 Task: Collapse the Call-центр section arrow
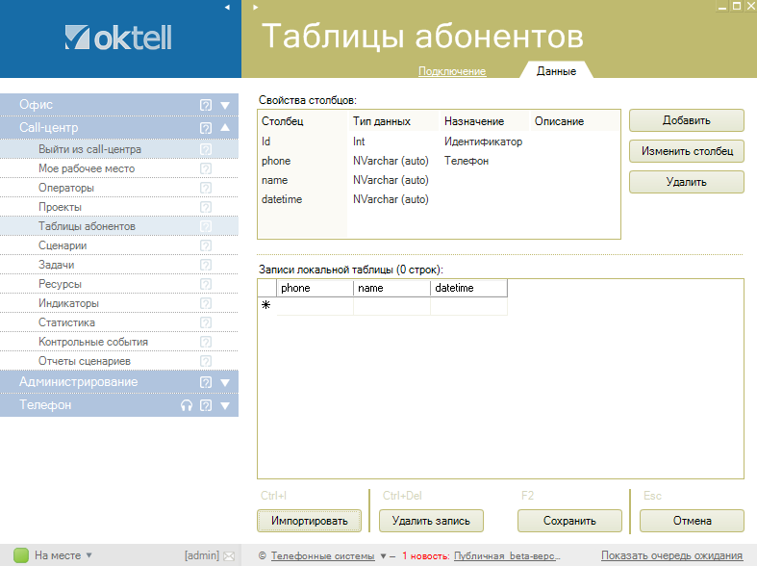[x=225, y=128]
